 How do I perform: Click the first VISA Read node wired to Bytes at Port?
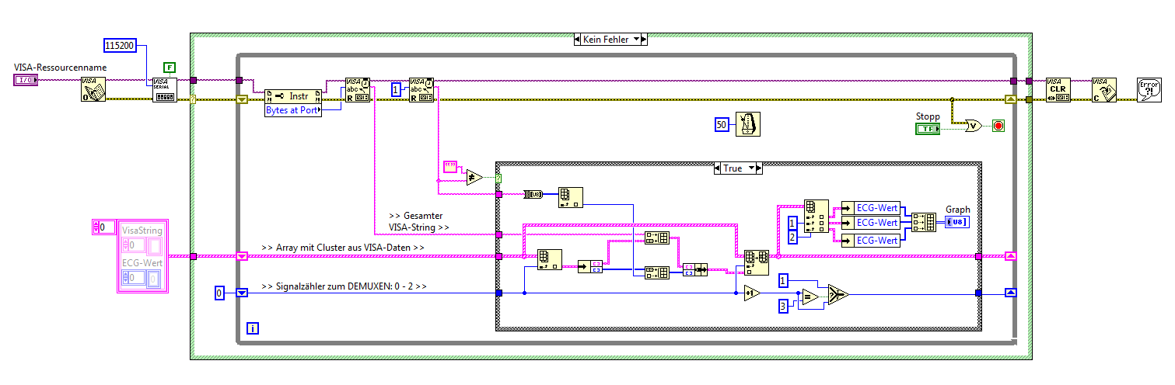tap(358, 89)
